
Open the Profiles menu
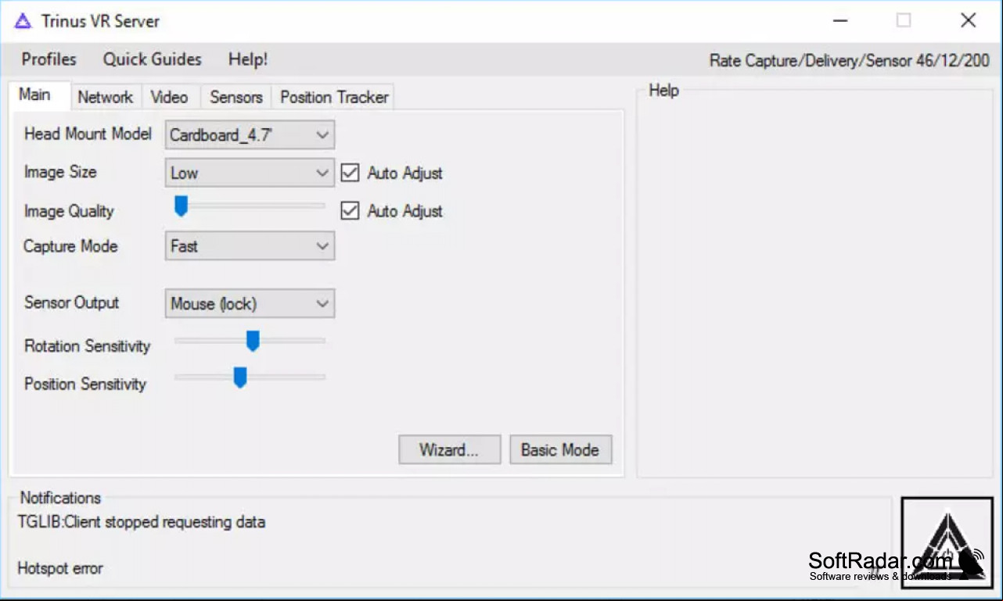(49, 59)
